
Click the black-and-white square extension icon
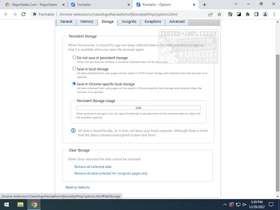(x=239, y=14)
